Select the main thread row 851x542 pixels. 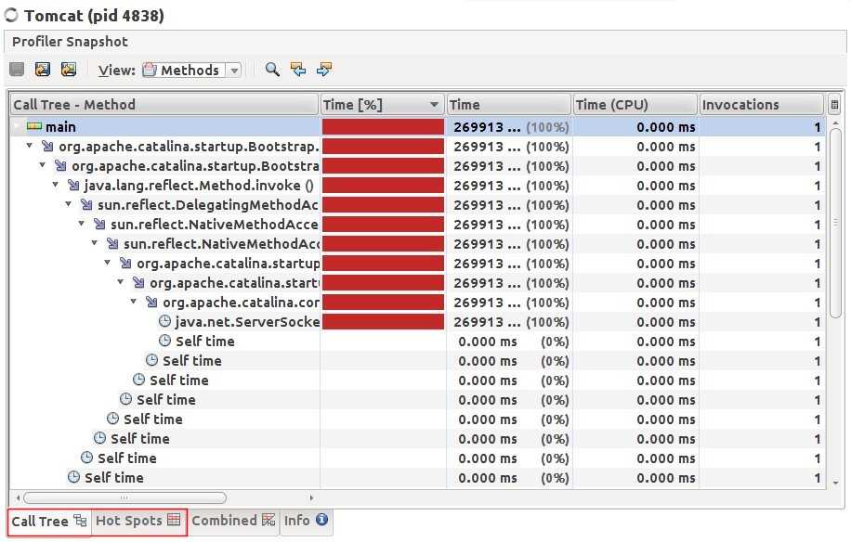click(x=418, y=127)
